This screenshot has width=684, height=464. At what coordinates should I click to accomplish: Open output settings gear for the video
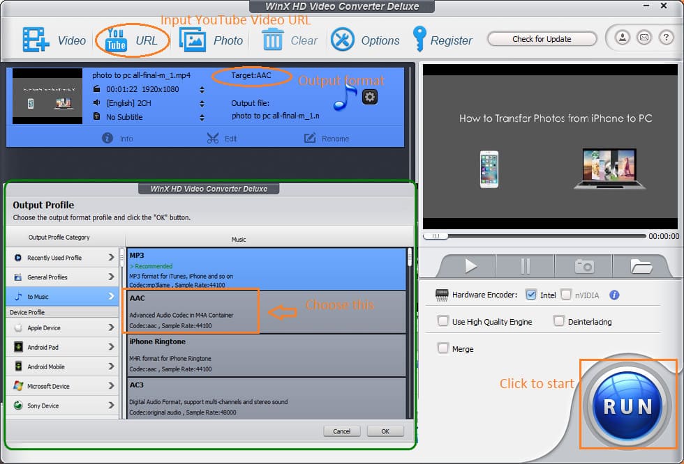[x=369, y=97]
